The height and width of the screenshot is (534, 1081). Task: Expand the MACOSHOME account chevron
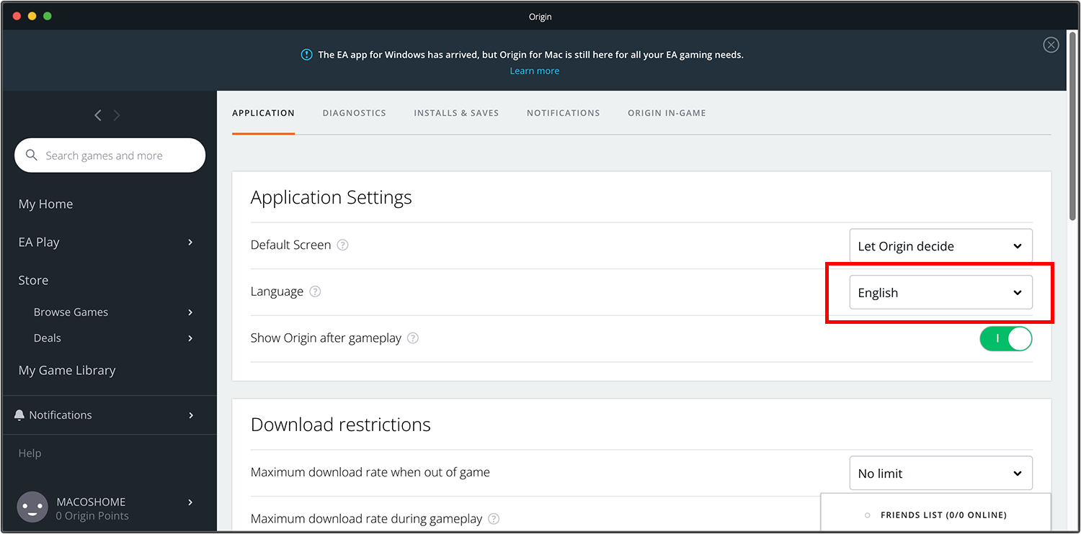[x=190, y=502]
